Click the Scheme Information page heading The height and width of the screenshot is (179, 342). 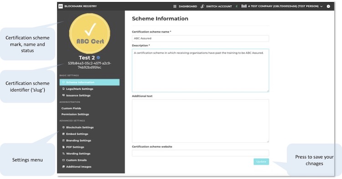click(160, 19)
